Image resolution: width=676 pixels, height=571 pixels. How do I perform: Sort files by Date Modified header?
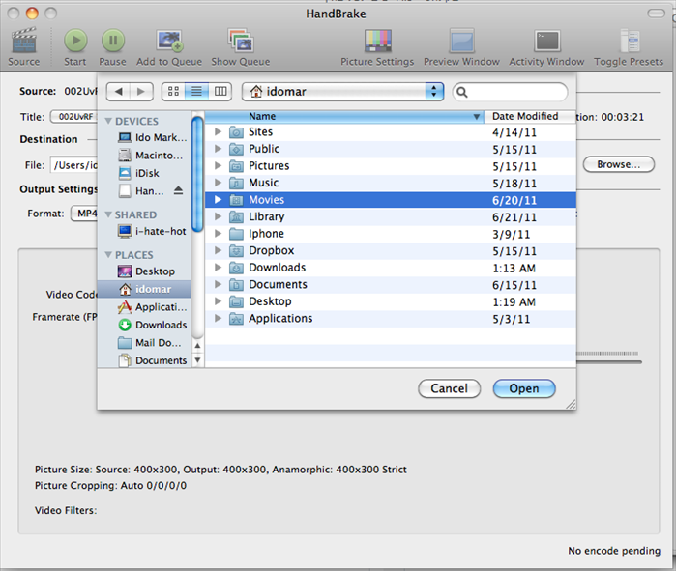(530, 116)
